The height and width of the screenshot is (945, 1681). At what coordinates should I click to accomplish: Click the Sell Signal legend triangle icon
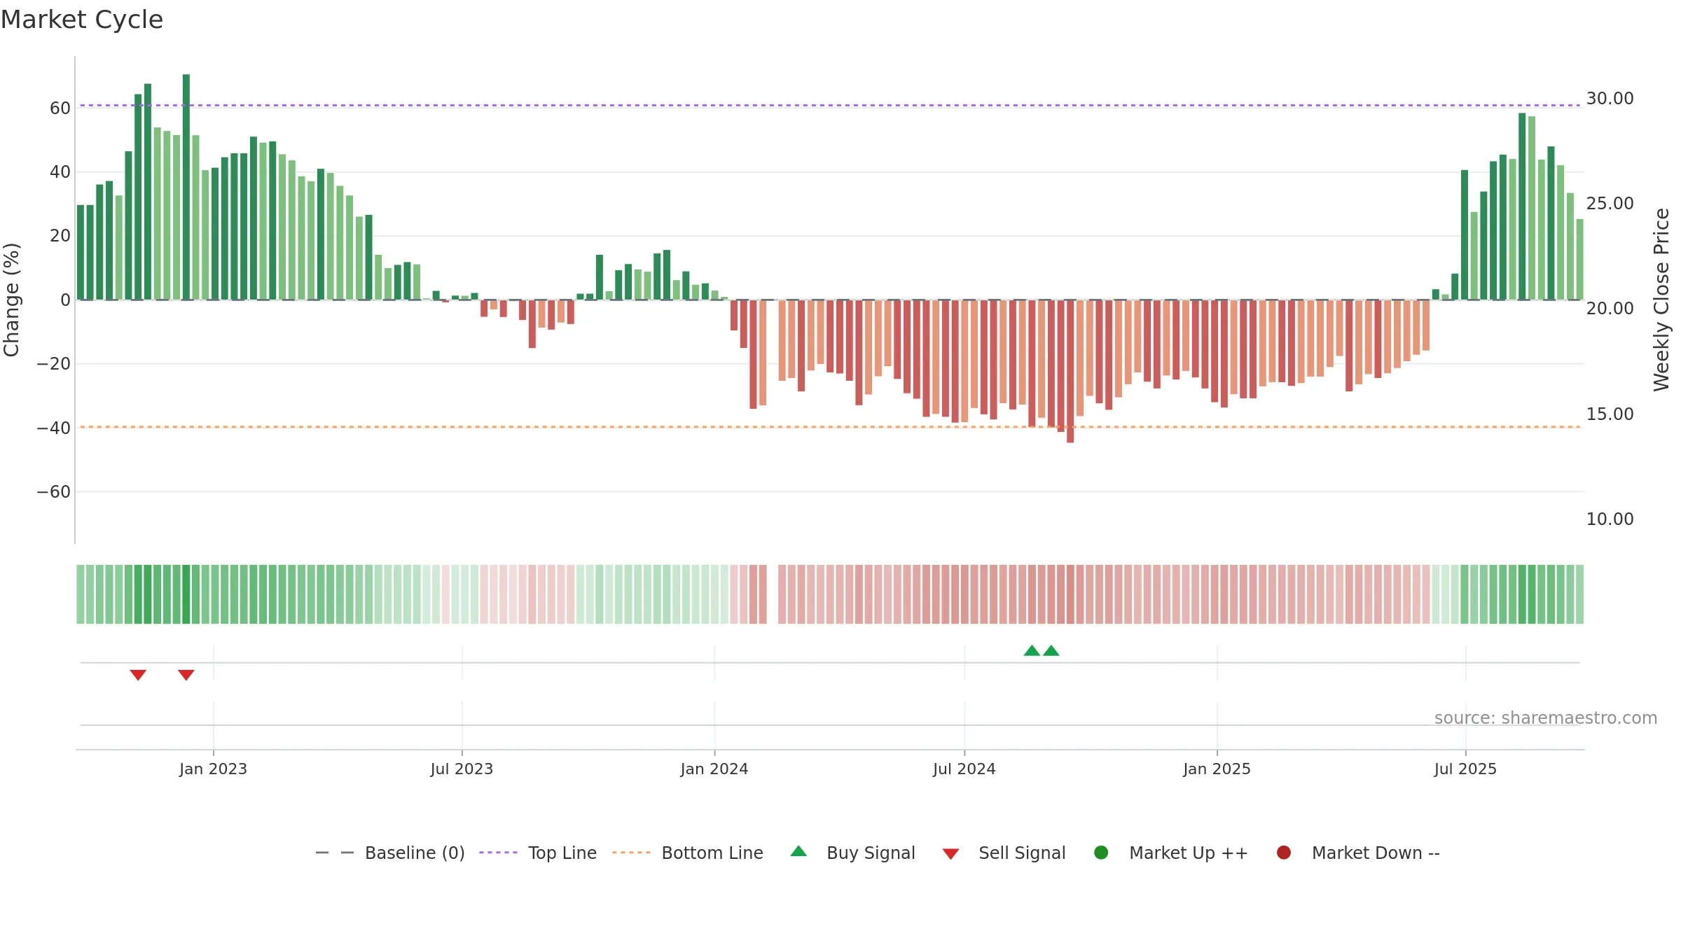[x=950, y=854]
